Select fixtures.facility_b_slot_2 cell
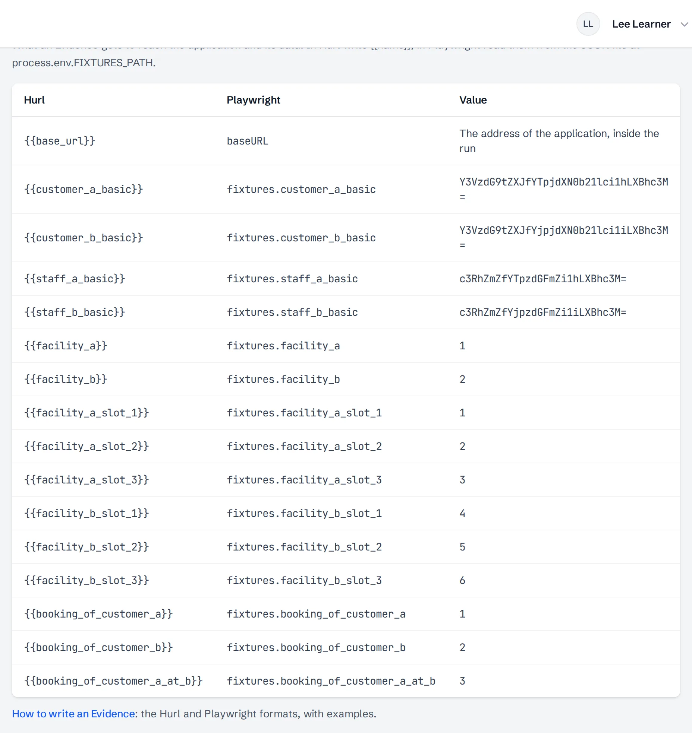This screenshot has height=733, width=692. [304, 547]
